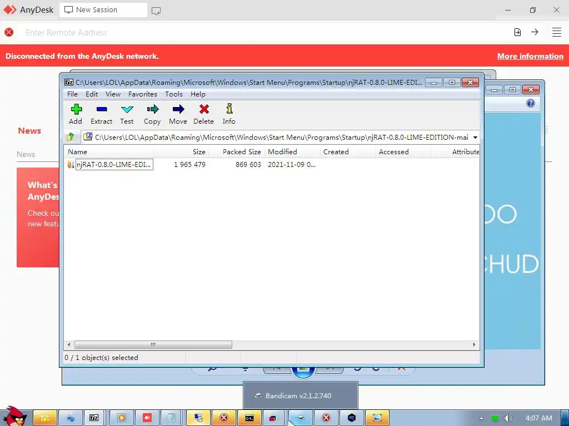569x426 pixels.
Task: Click the 4:07 AM taskbar clock
Action: click(x=539, y=418)
